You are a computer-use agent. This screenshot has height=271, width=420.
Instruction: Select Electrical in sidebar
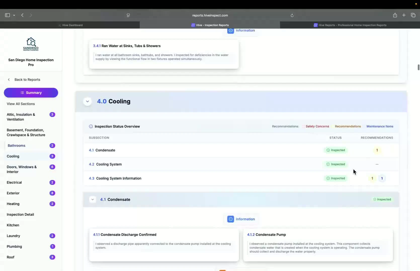click(x=31, y=182)
